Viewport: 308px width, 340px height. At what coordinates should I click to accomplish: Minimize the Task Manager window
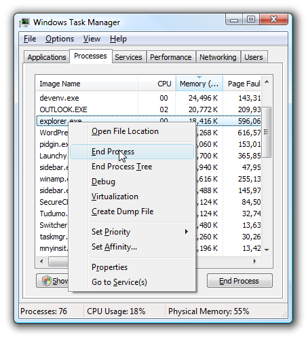click(x=234, y=20)
